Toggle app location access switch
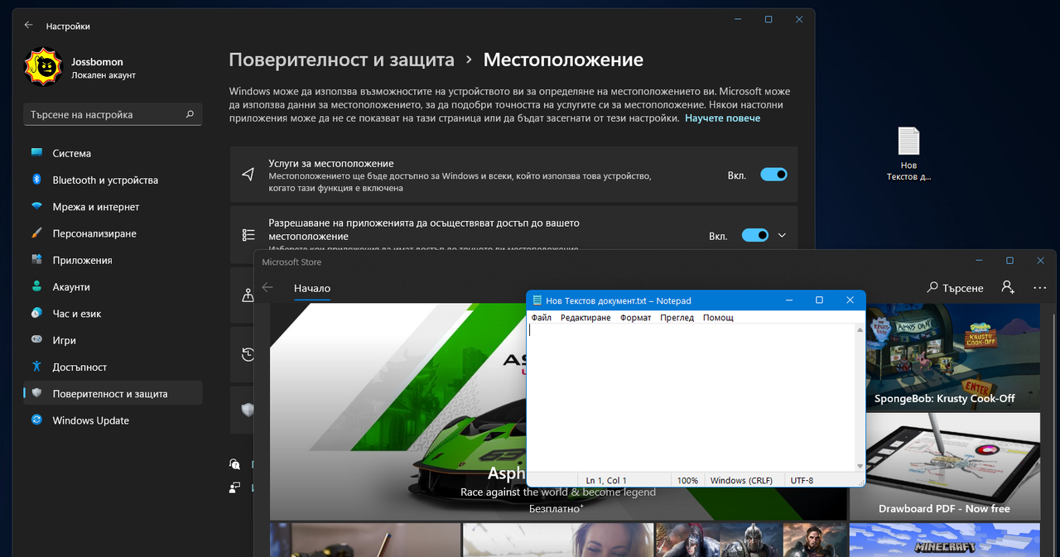1060x557 pixels. click(x=755, y=235)
